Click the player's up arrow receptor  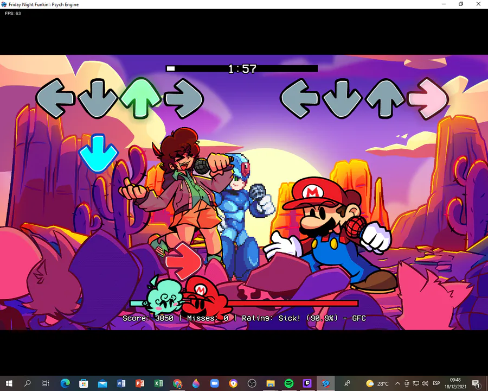(386, 98)
